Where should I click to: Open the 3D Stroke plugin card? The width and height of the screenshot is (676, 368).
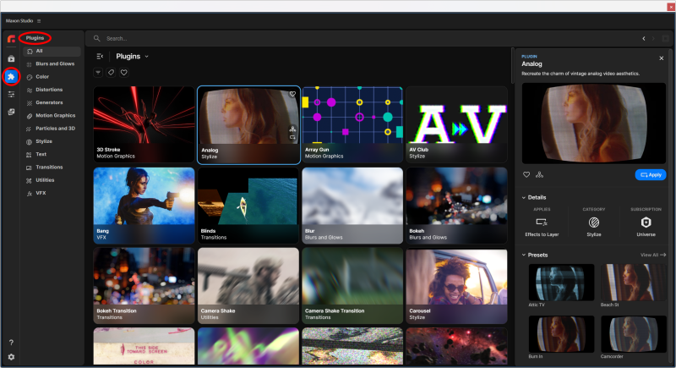[x=144, y=124]
